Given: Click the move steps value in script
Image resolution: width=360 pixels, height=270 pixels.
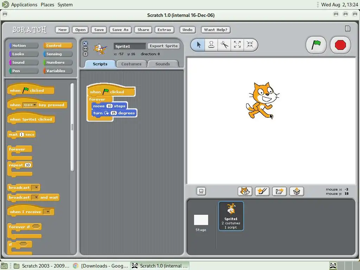Looking at the screenshot, I should click(109, 106).
